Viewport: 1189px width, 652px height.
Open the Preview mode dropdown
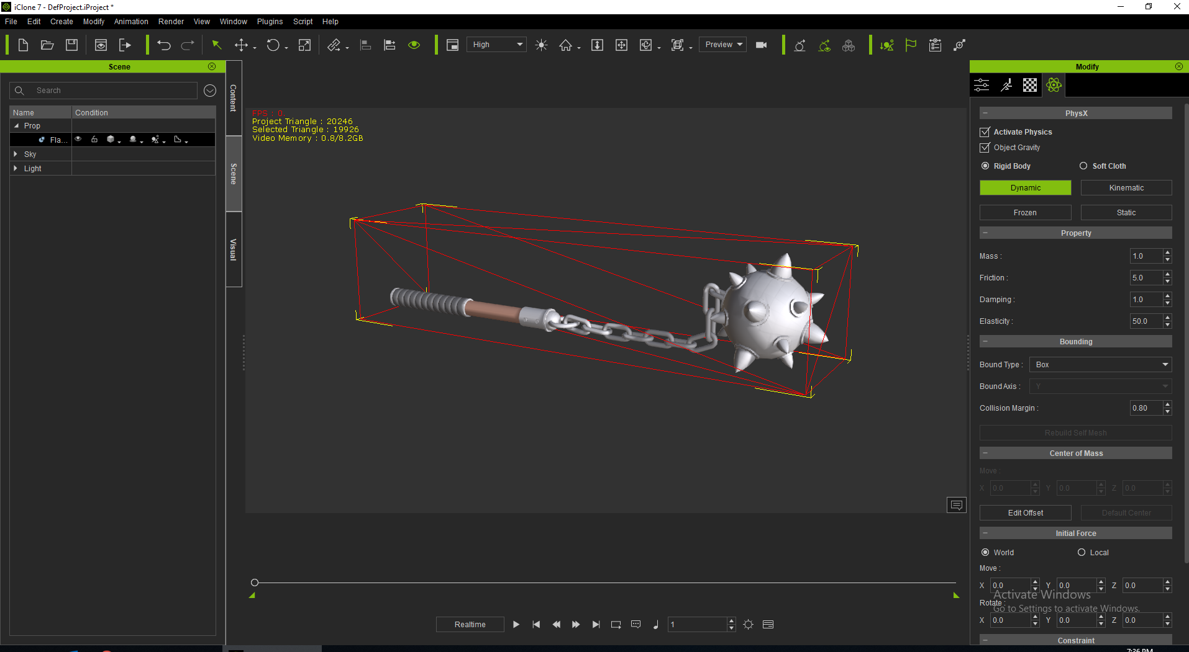722,45
